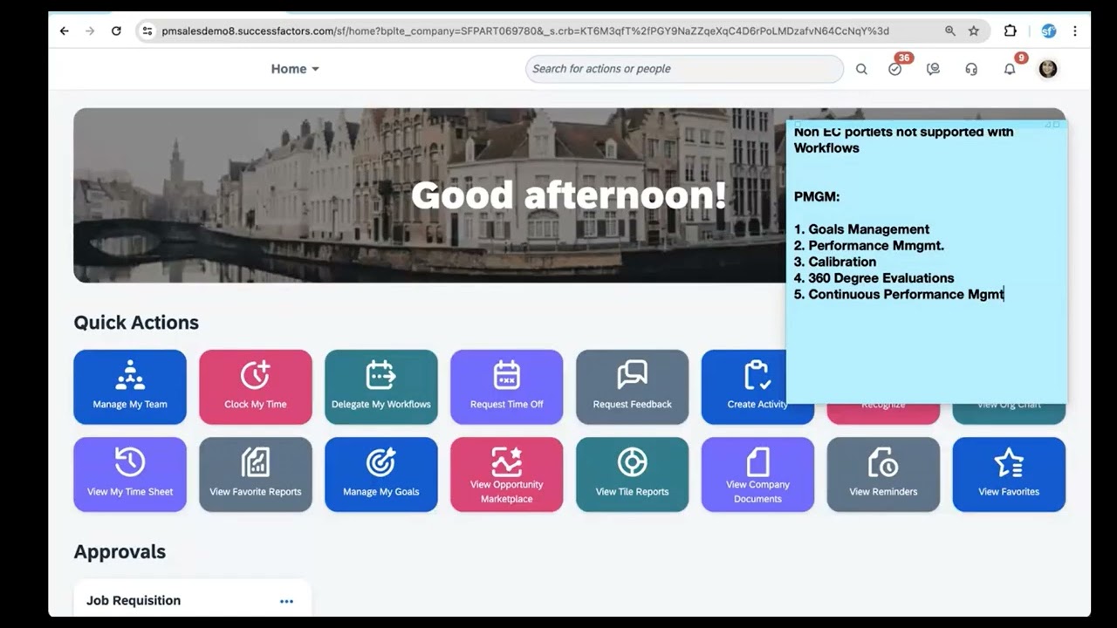Click the PMGM: line in the sticky note
This screenshot has width=1117, height=628.
tap(817, 197)
